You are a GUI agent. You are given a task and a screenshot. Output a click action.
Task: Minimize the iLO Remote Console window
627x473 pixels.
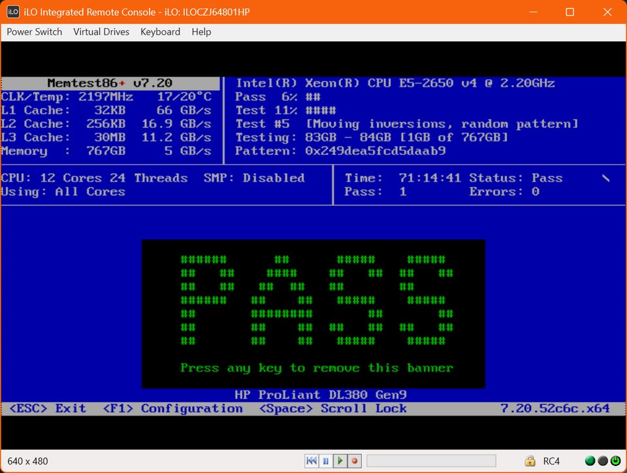[533, 12]
